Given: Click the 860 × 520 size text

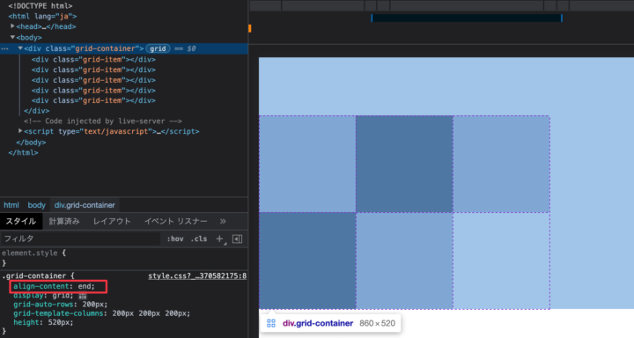Looking at the screenshot, I should tap(377, 323).
